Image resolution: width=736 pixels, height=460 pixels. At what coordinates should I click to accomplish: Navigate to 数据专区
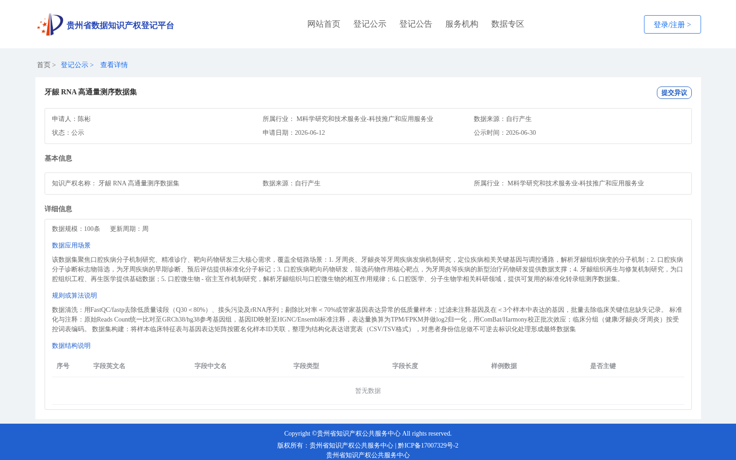tap(508, 24)
